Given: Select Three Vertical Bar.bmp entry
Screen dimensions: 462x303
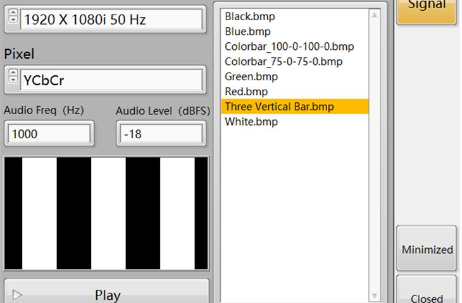Looking at the screenshot, I should [279, 107].
